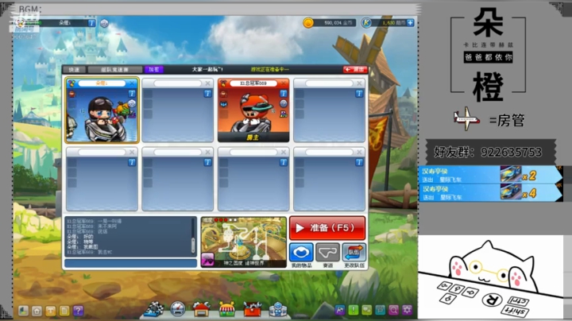
Task: Close the fourth player slot
Action: [359, 83]
